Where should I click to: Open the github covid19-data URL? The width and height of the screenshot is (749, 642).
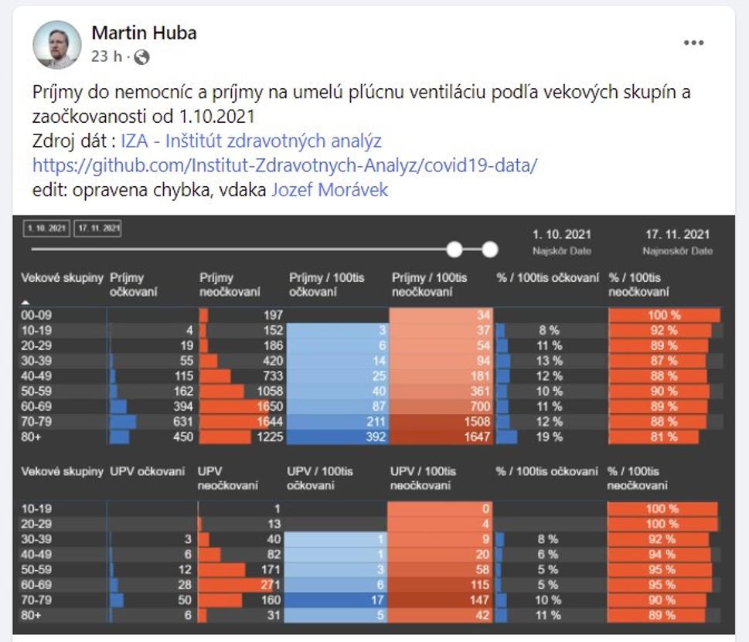click(x=284, y=165)
